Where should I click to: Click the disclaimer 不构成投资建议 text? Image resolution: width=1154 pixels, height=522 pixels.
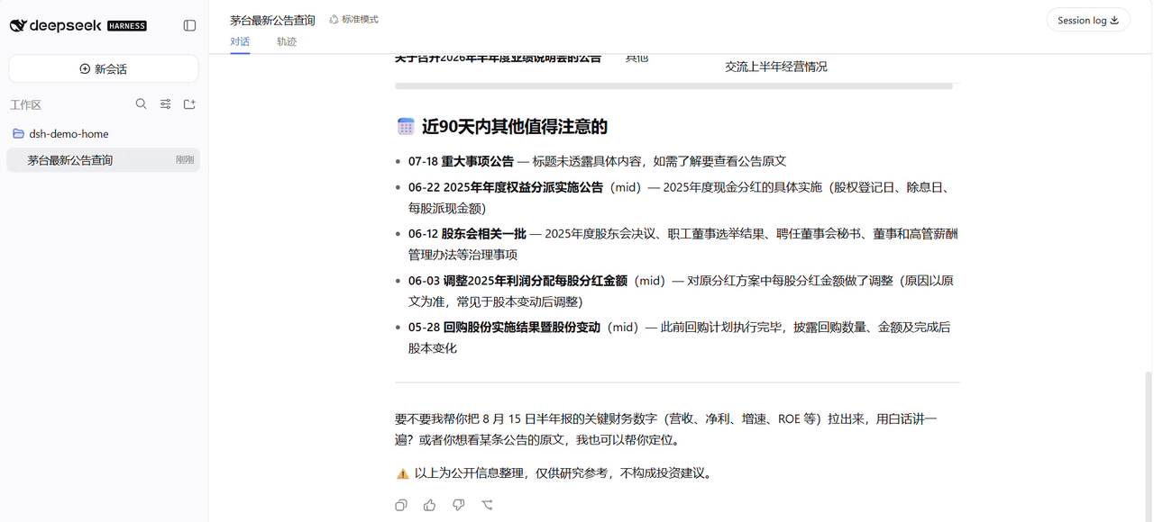click(666, 473)
